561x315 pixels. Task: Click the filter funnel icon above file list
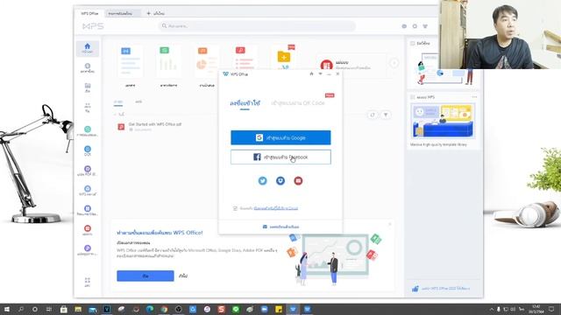tap(386, 115)
